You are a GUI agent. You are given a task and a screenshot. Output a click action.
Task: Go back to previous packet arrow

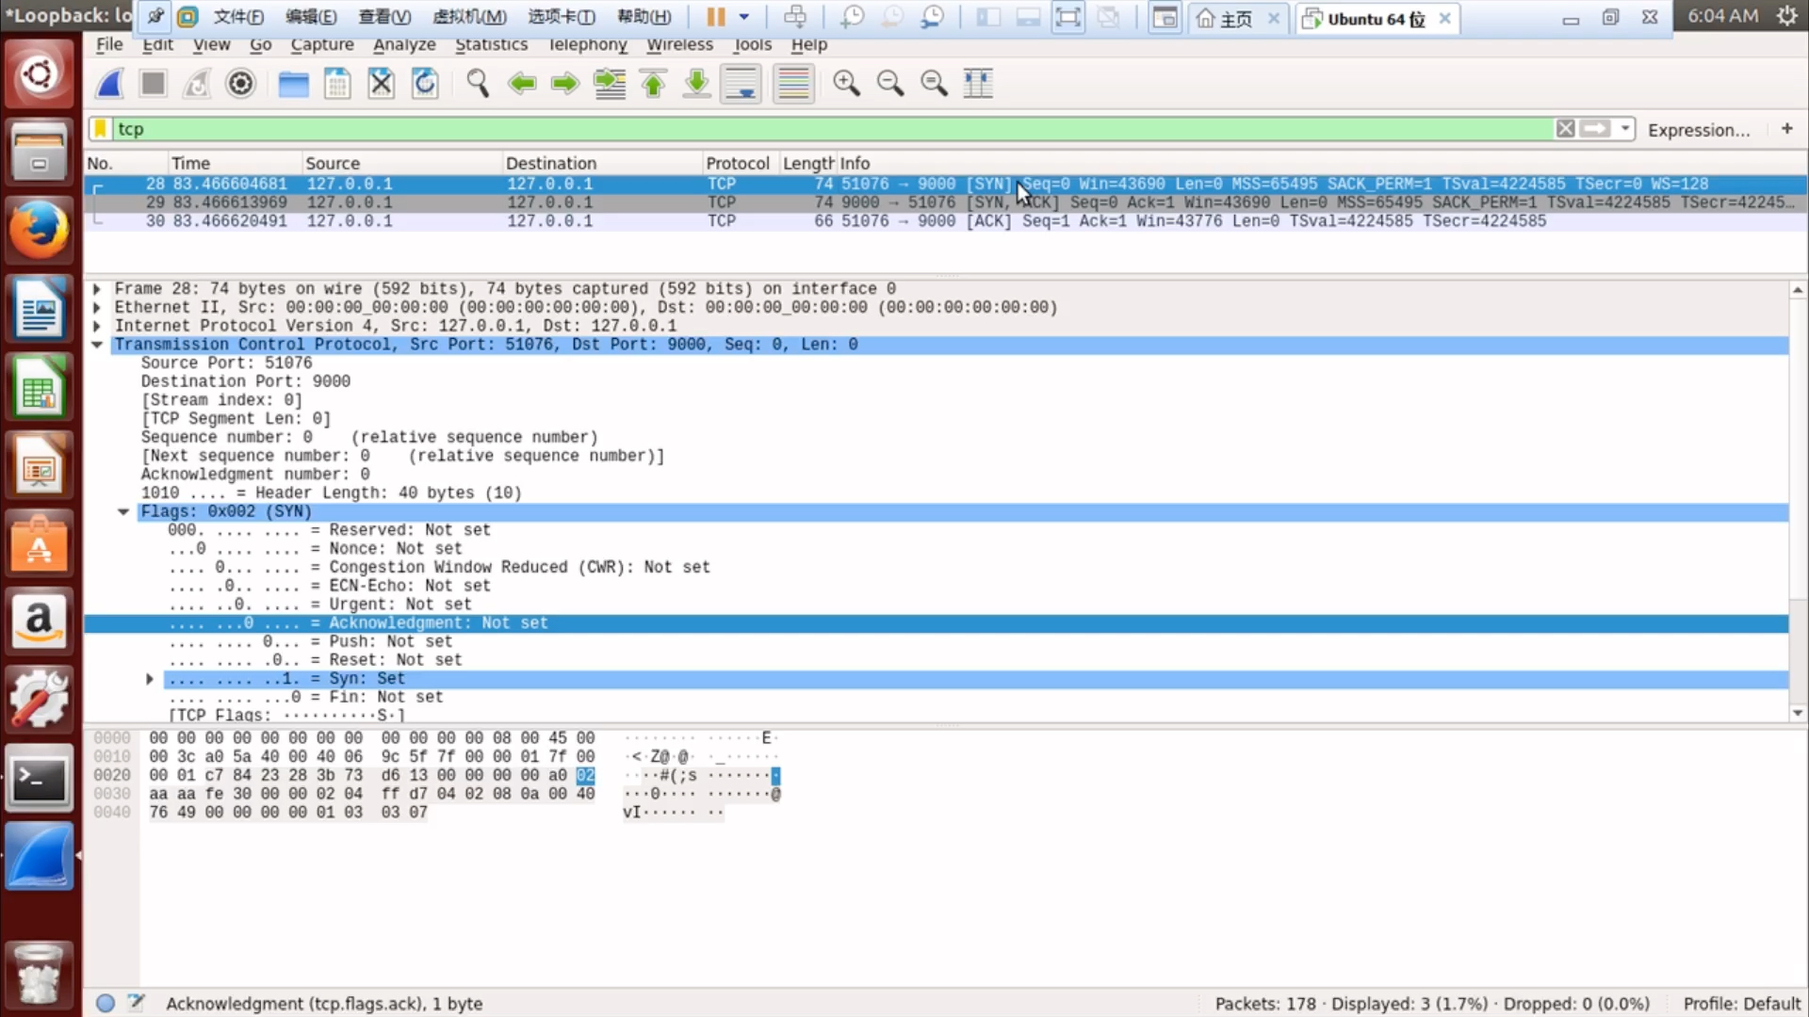pyautogui.click(x=521, y=84)
